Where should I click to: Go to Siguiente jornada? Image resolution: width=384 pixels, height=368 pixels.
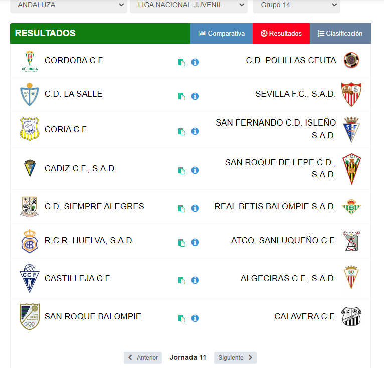[x=235, y=358]
